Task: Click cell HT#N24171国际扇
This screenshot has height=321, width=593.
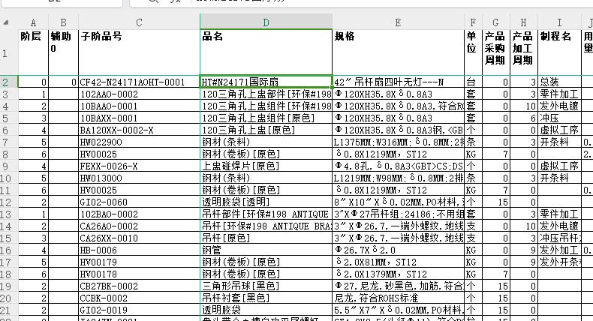Action: [x=266, y=82]
